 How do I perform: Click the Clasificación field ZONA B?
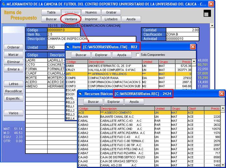coord(182,34)
